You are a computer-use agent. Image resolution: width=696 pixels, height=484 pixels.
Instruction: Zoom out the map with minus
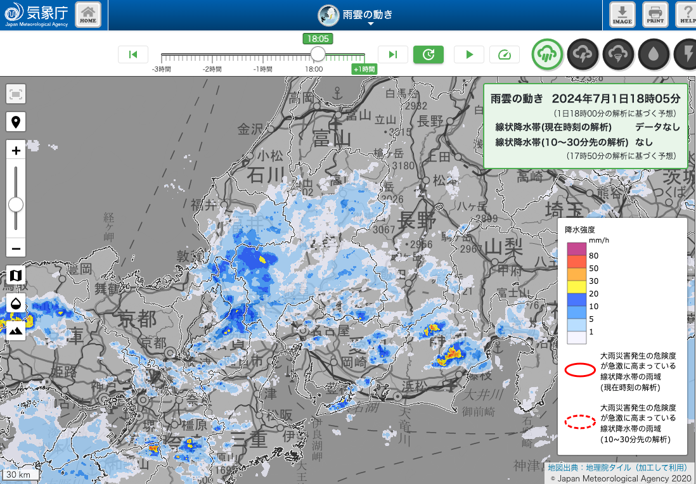click(16, 248)
